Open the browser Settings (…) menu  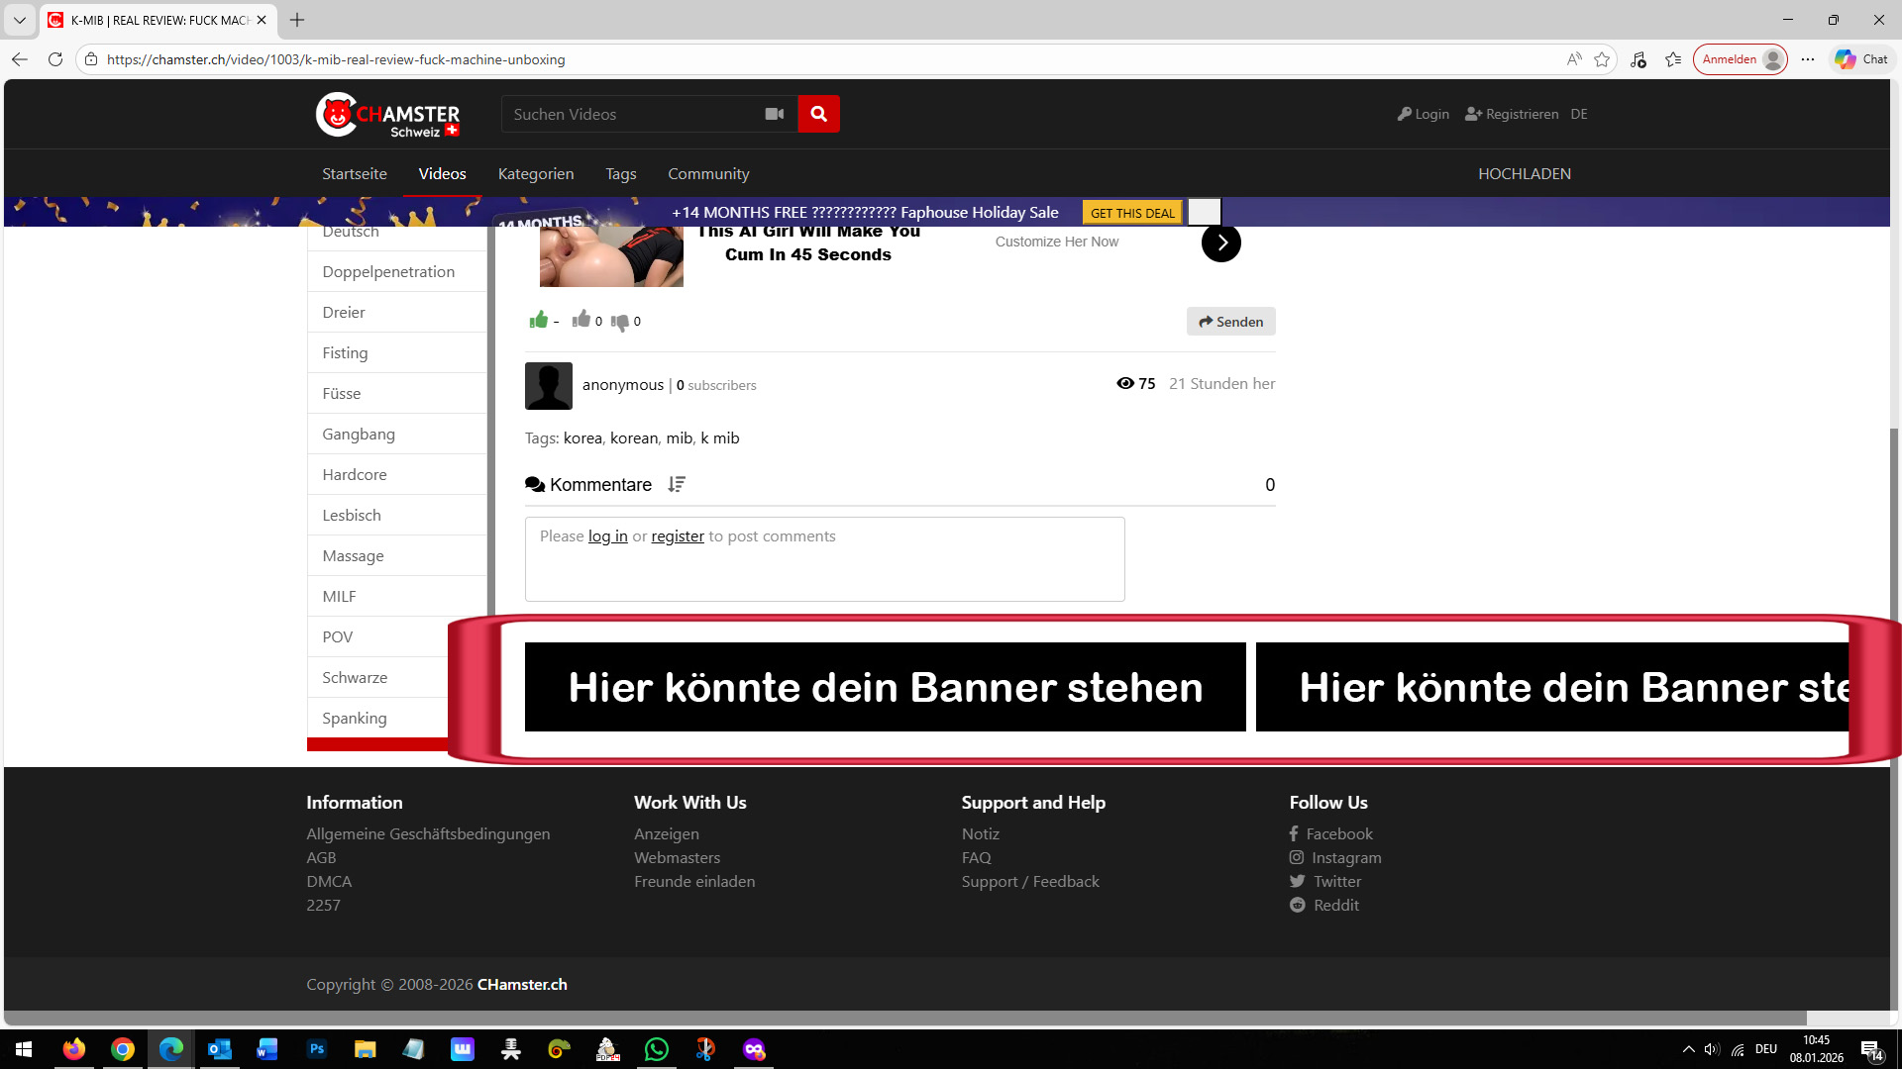1808,59
